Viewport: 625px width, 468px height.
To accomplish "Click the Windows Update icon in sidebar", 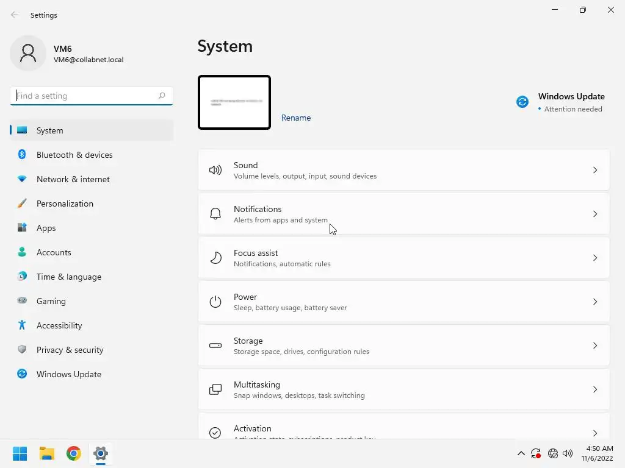I will pyautogui.click(x=22, y=374).
